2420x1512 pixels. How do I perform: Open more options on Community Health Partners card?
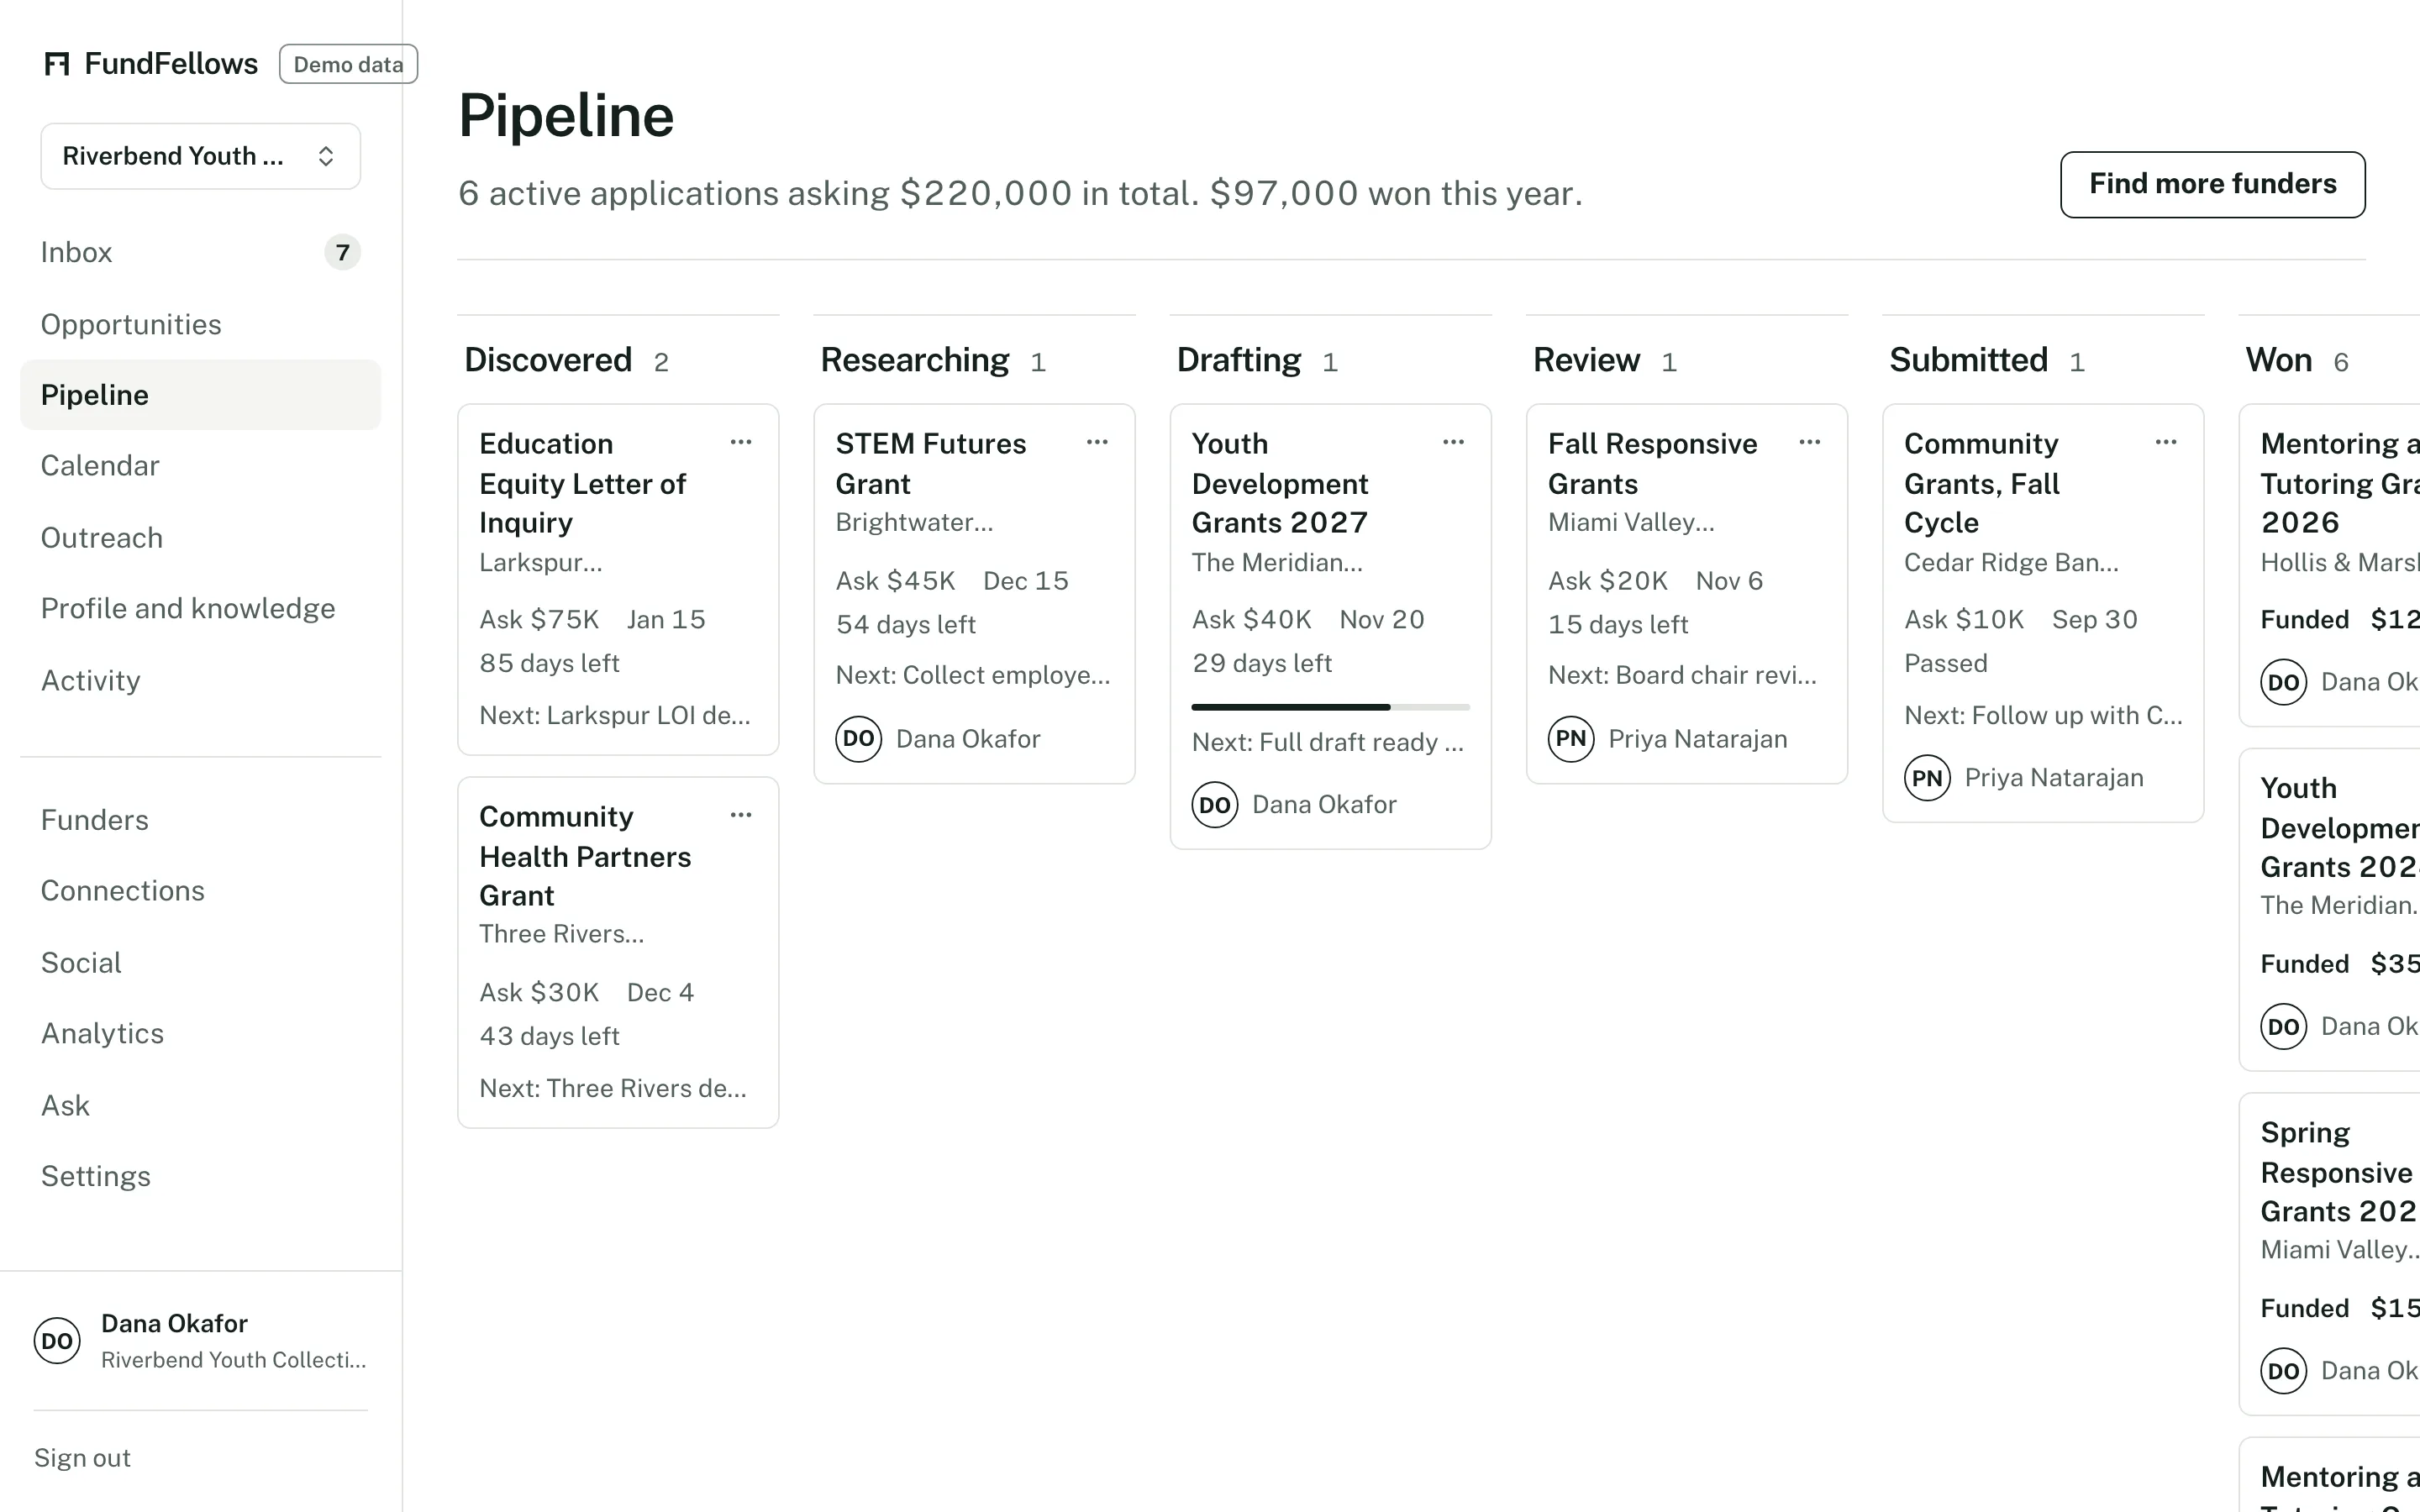(x=741, y=815)
